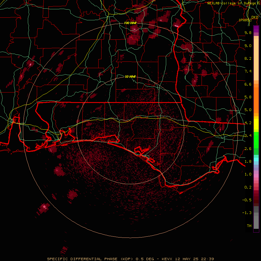Click the 2.6 scale label
Image resolution: width=261 pixels, height=261 pixels.
tap(248, 148)
